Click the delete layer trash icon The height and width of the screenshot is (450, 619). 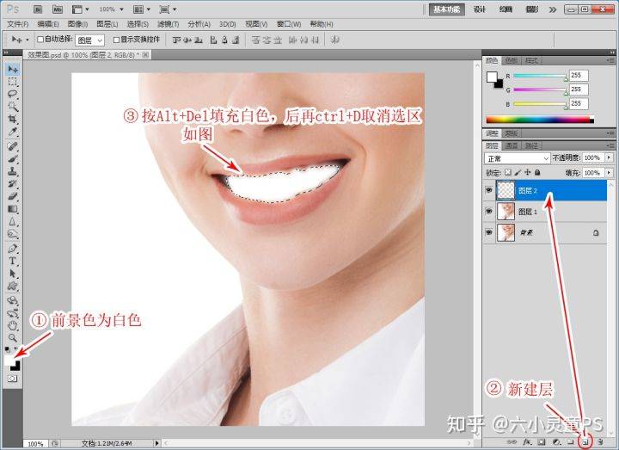click(600, 441)
